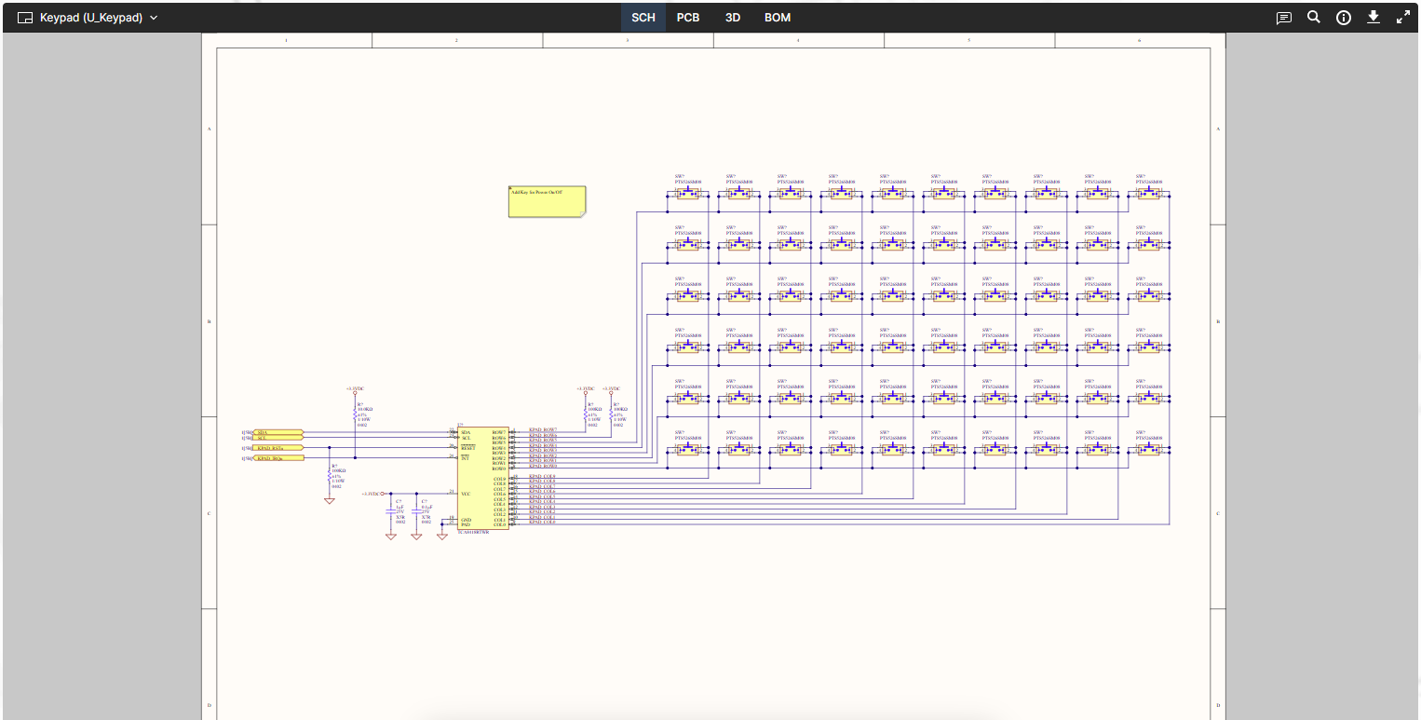Viewport: 1421px width, 720px height.
Task: Select the TCA8418 keypad controller IC
Action: pos(482,479)
